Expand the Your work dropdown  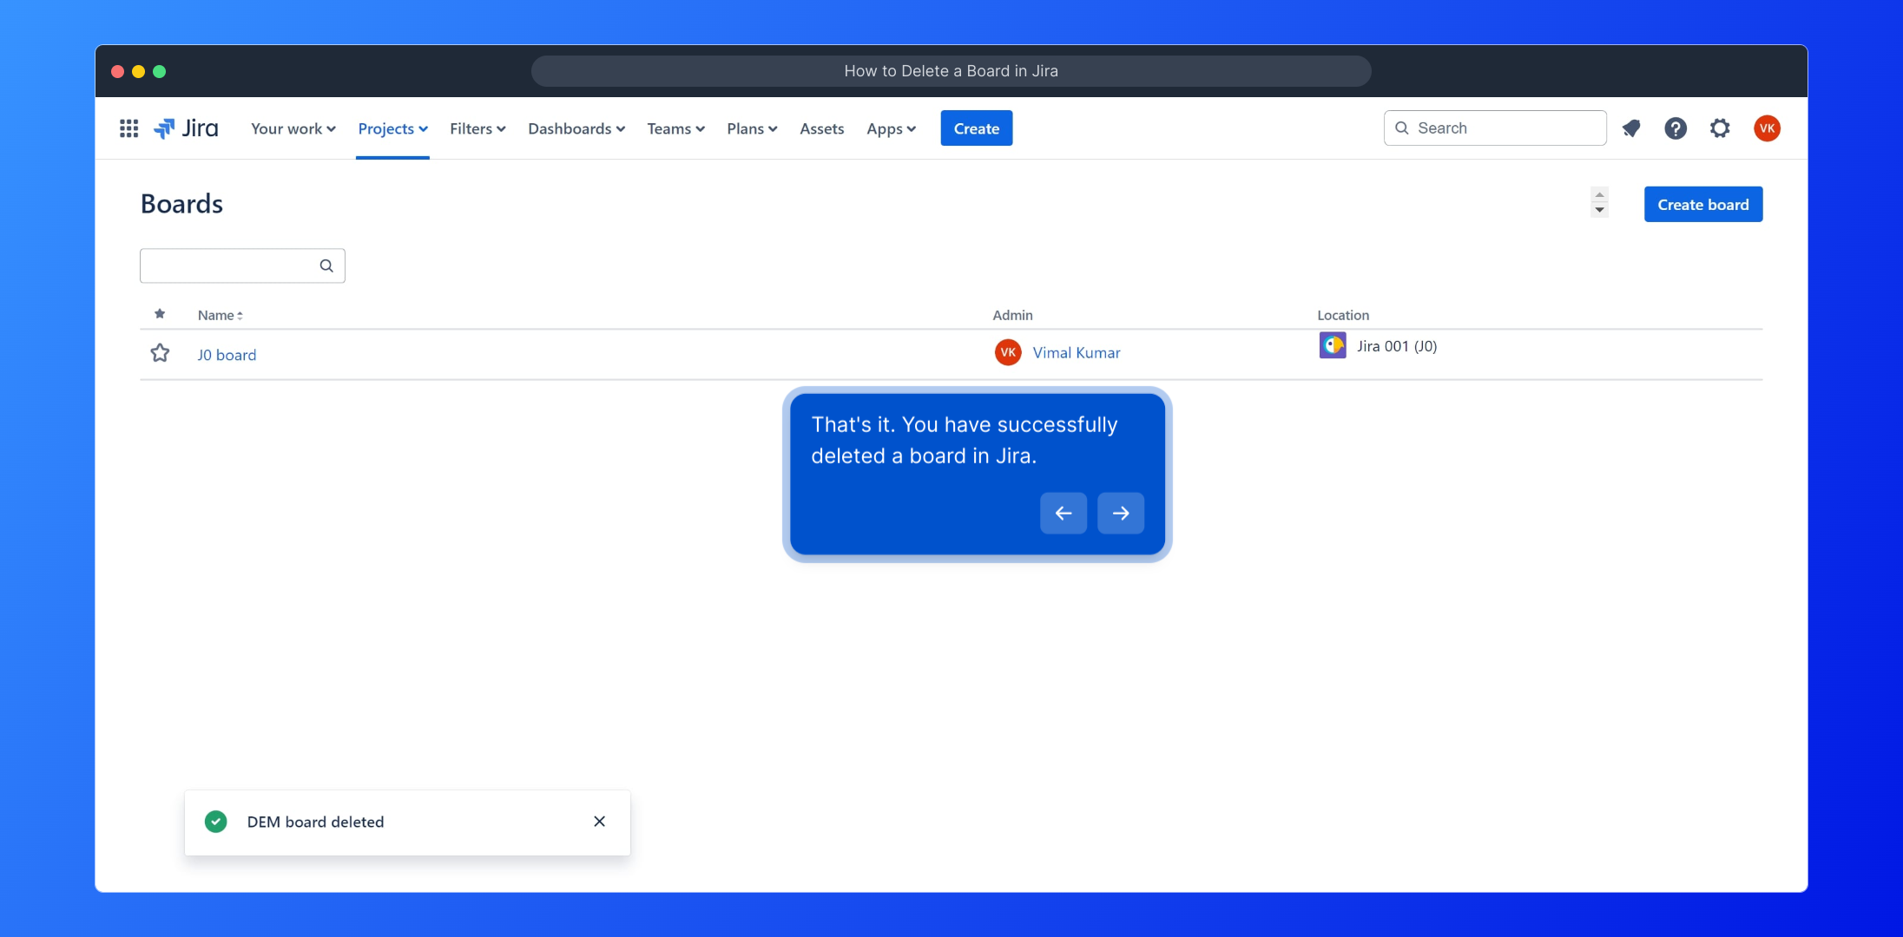(x=293, y=128)
